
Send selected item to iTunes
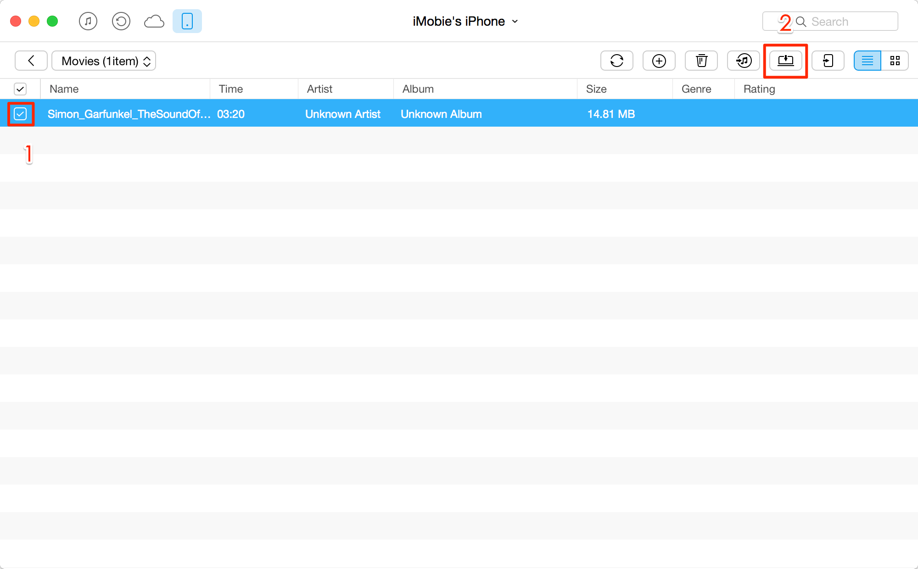click(x=744, y=61)
